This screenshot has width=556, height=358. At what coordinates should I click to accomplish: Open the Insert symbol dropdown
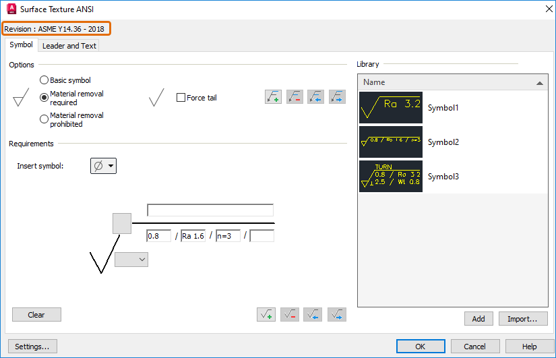coord(103,166)
